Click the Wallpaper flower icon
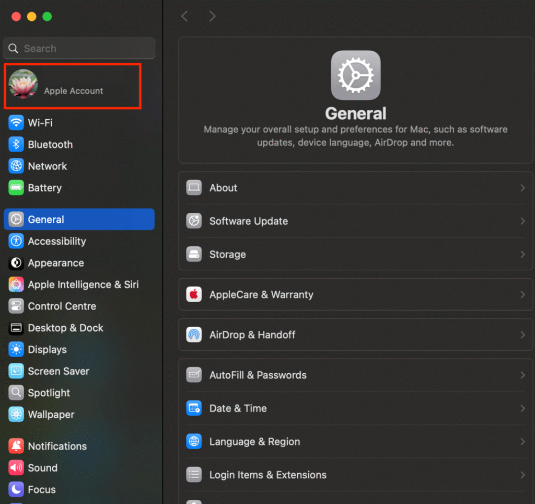 (x=16, y=415)
